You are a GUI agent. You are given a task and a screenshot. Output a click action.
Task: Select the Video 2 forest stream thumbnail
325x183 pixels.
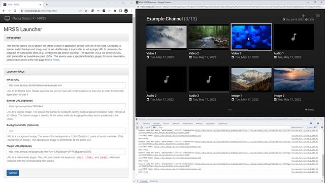(209, 37)
